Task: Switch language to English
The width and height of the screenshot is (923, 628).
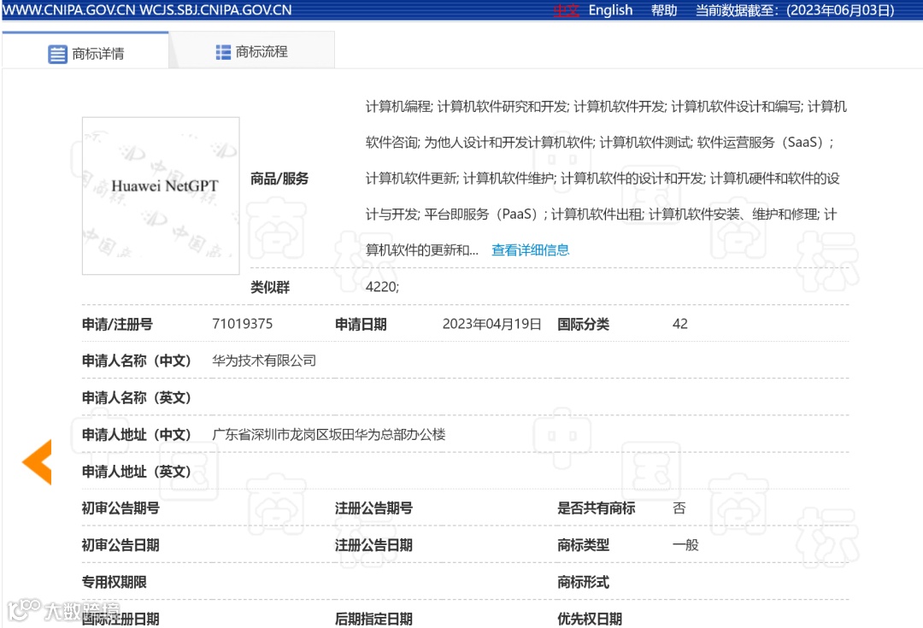Action: point(610,10)
